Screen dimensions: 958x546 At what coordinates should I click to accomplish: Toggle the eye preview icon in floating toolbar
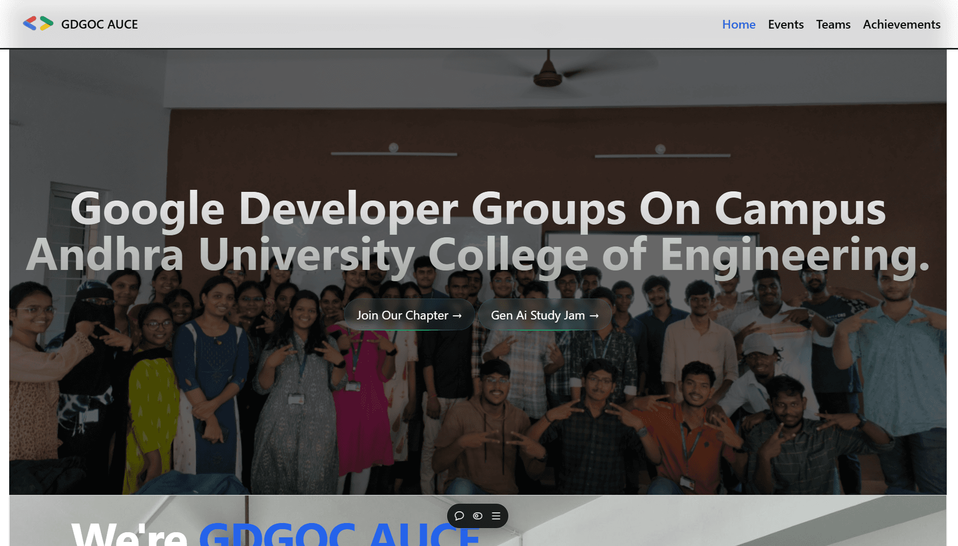coord(478,516)
